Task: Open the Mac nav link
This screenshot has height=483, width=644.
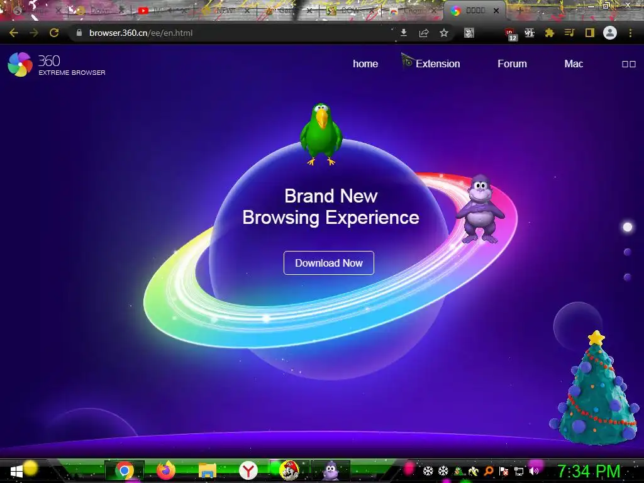Action: click(x=574, y=64)
